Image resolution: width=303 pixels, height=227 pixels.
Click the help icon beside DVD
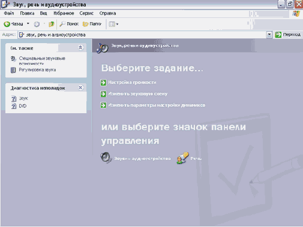coord(14,106)
